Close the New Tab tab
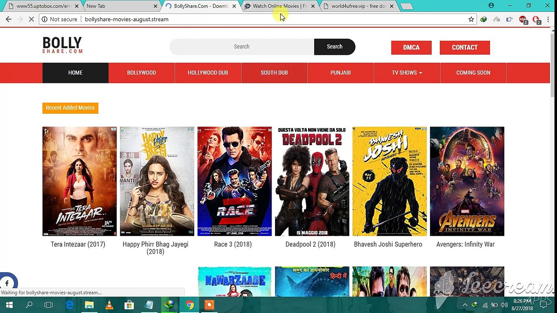Viewport: 557px width, 313px height. [155, 6]
